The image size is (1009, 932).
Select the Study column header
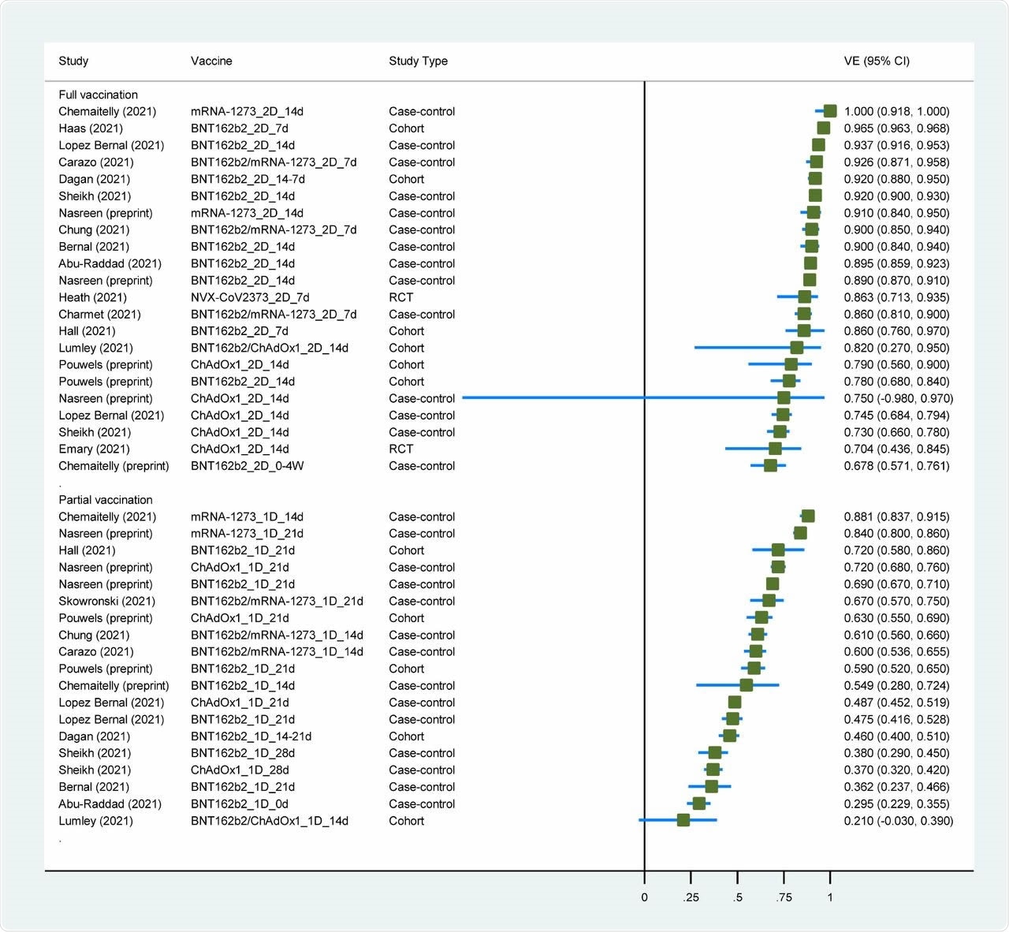pos(73,61)
